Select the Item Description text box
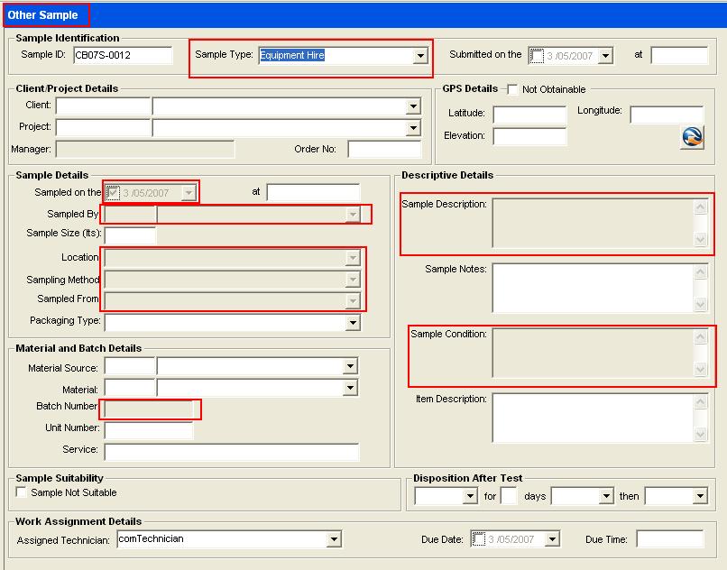This screenshot has height=570, width=727. click(593, 417)
